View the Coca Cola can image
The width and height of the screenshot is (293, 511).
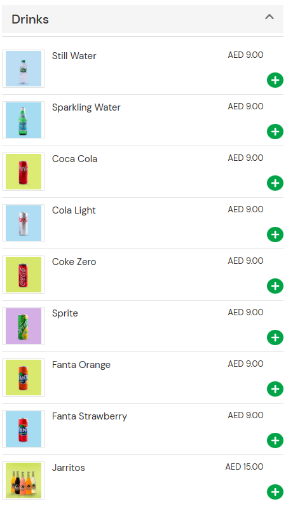[24, 172]
